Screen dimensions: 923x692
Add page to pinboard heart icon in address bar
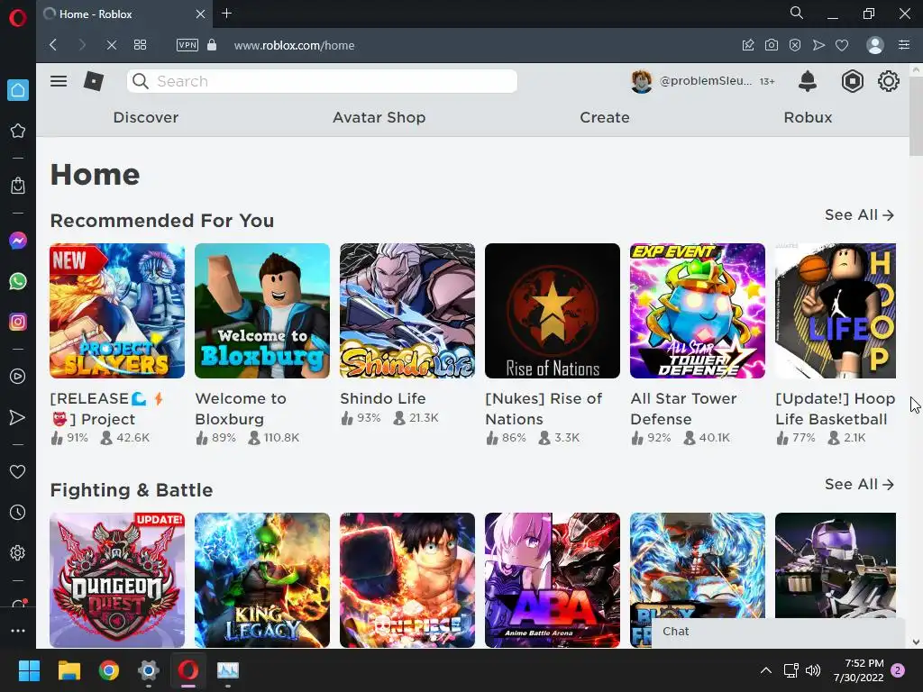tap(842, 45)
